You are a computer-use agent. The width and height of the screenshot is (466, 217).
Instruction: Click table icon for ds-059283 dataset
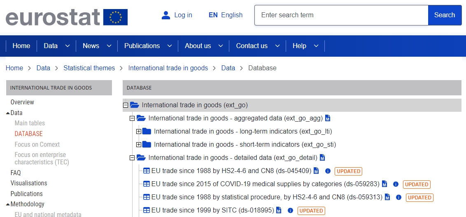click(x=147, y=184)
